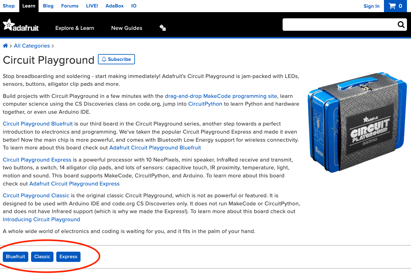
Task: Go to home via breadcrumb house icon
Action: click(x=5, y=46)
